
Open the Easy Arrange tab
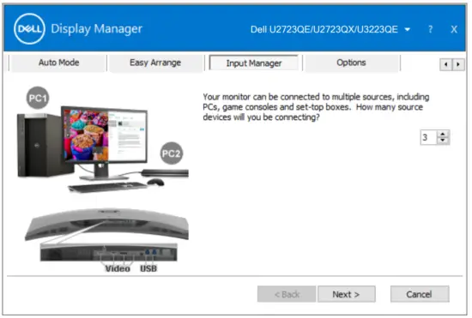click(x=155, y=63)
